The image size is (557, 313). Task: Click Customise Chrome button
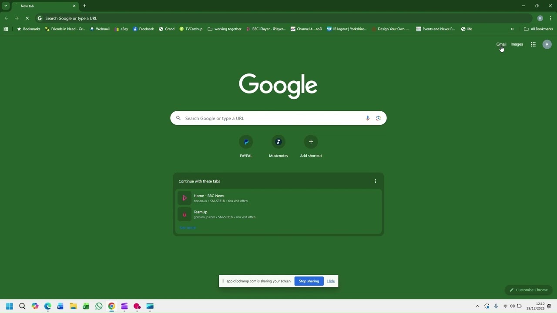click(x=529, y=290)
